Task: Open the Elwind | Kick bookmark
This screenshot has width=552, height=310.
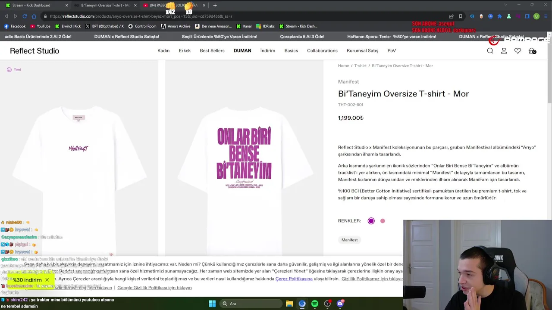Action: coord(68,26)
